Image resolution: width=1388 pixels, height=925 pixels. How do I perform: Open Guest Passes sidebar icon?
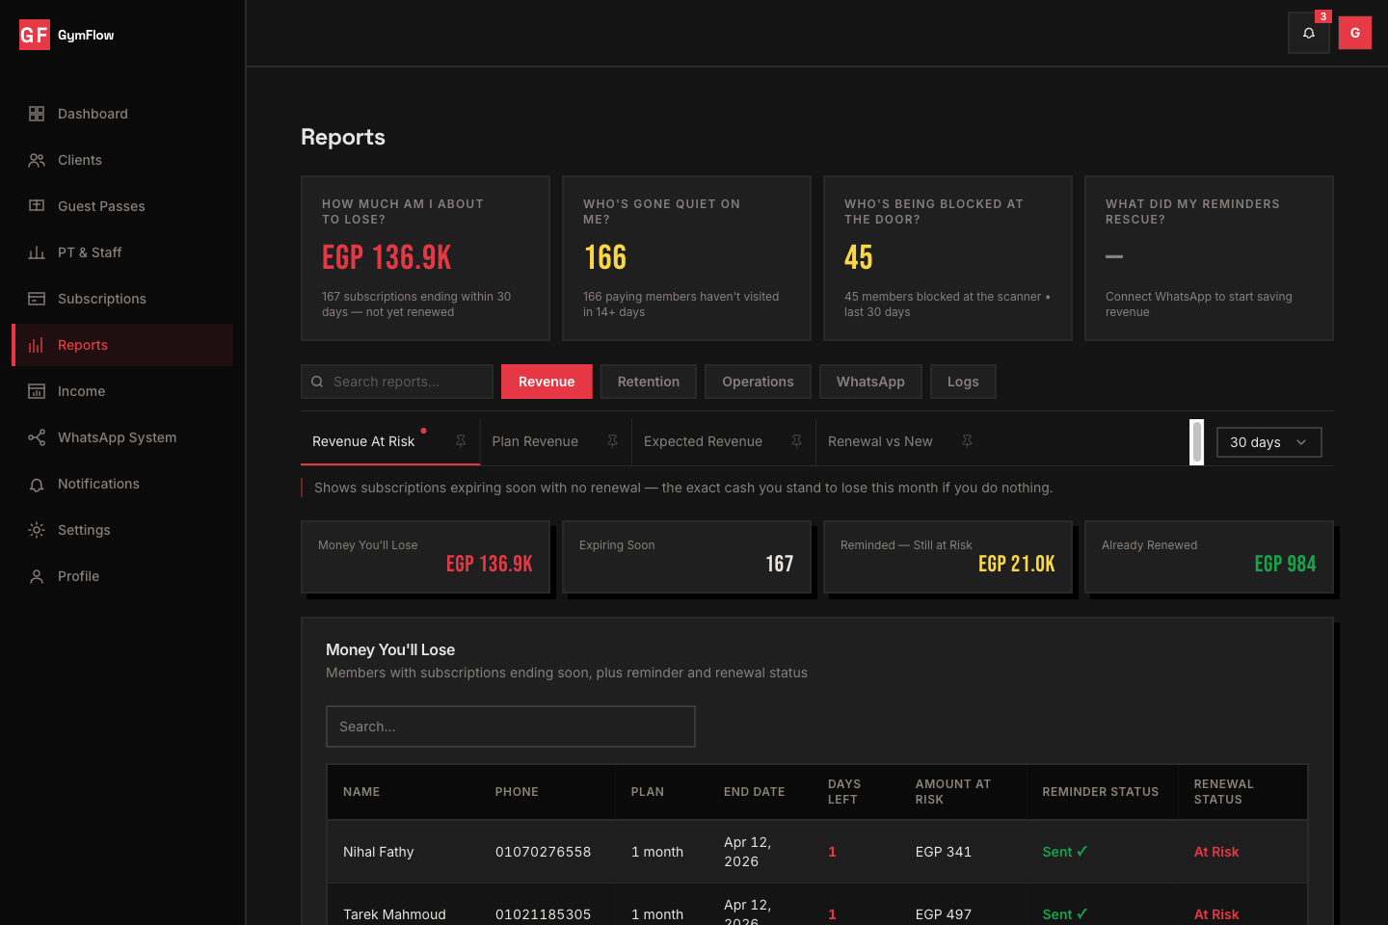(37, 206)
